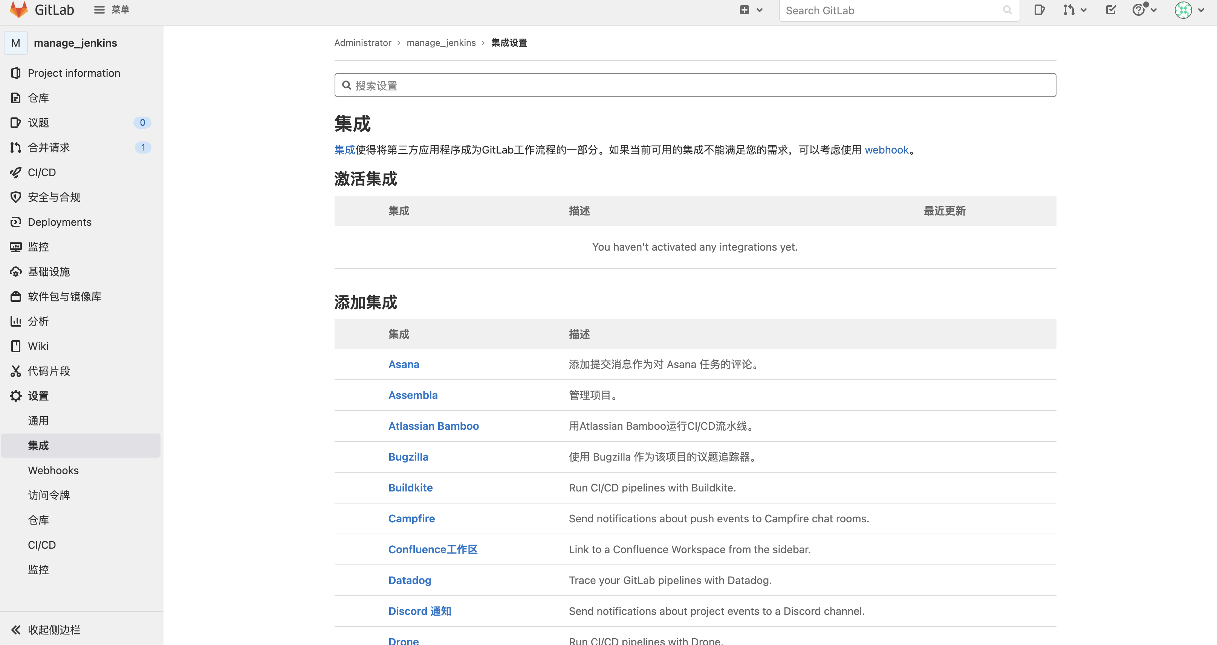Click the 软件包与镜像库 package icon
Image resolution: width=1217 pixels, height=645 pixels.
coord(15,296)
